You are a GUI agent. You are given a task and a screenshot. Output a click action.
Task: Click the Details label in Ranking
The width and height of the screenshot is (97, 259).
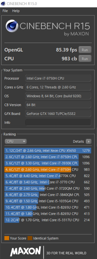[x=78, y=141]
